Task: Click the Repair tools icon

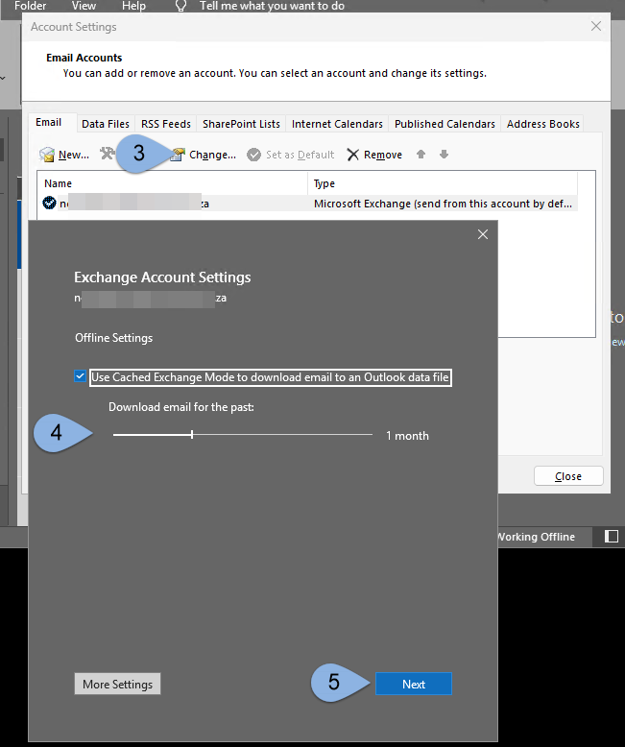Action: pos(108,154)
